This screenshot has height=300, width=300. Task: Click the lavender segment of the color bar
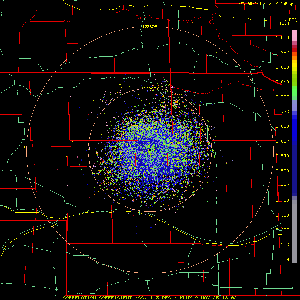click(294, 106)
